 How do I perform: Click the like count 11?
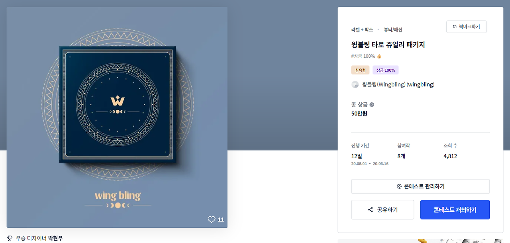click(x=221, y=219)
